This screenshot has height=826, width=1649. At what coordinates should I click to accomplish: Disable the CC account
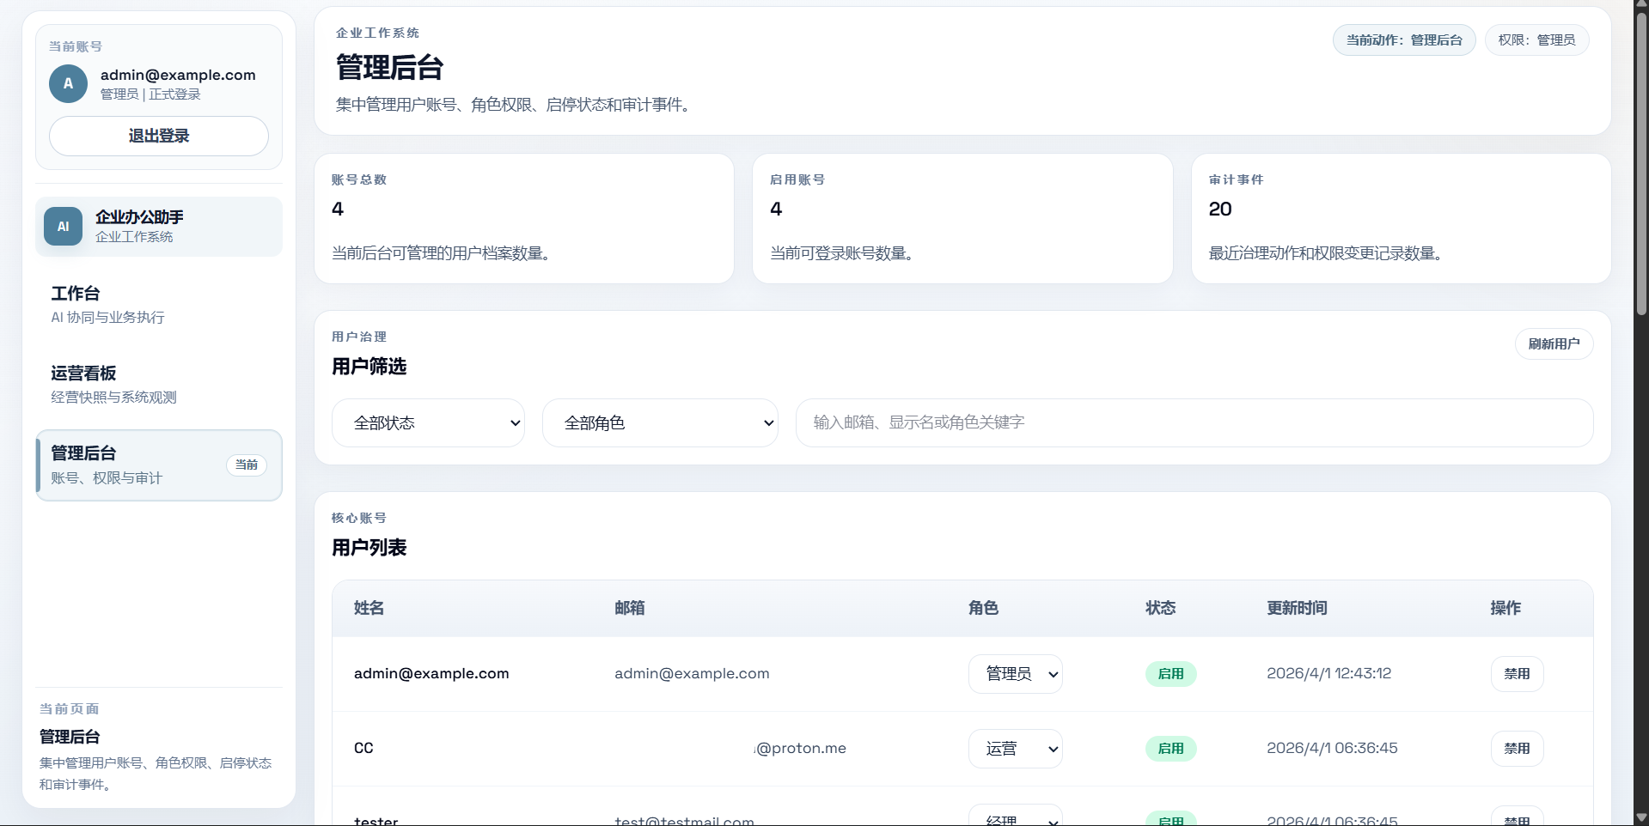coord(1516,748)
